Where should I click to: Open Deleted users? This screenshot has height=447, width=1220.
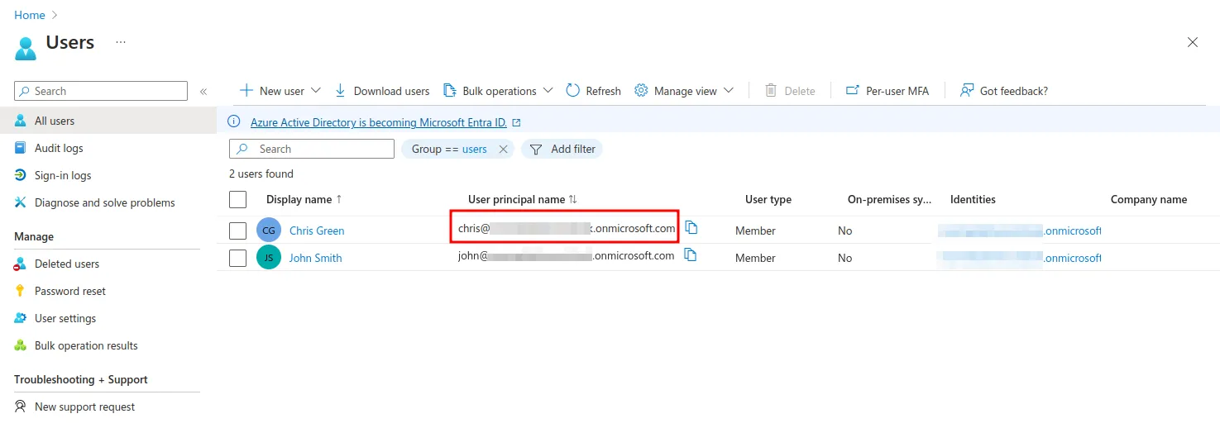click(67, 264)
